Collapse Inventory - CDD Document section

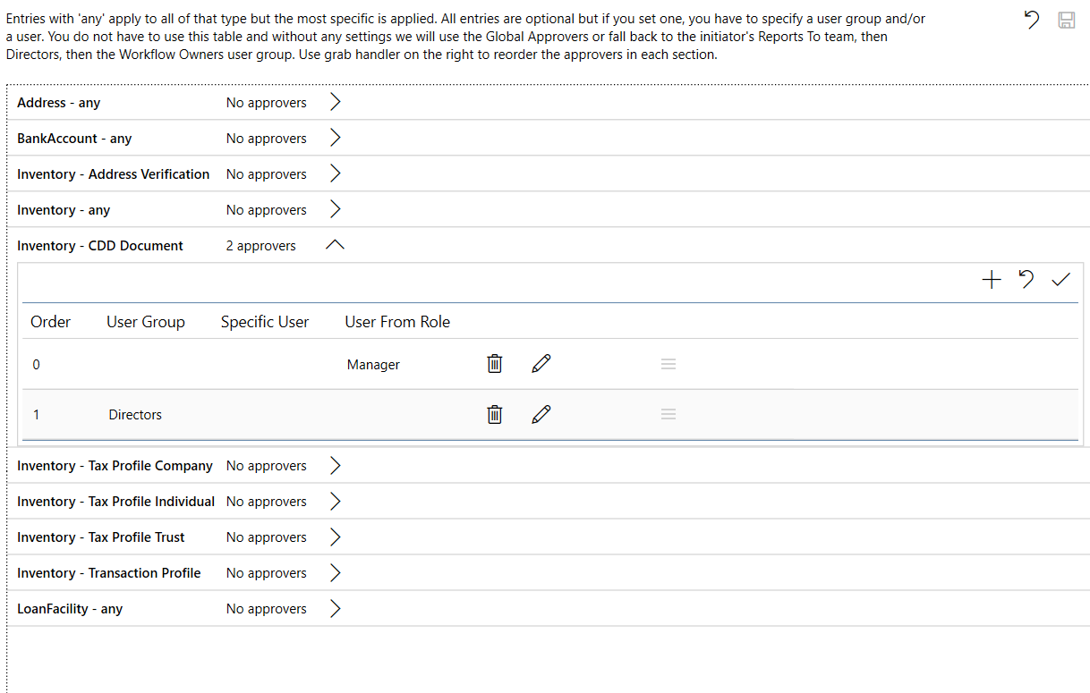[336, 245]
